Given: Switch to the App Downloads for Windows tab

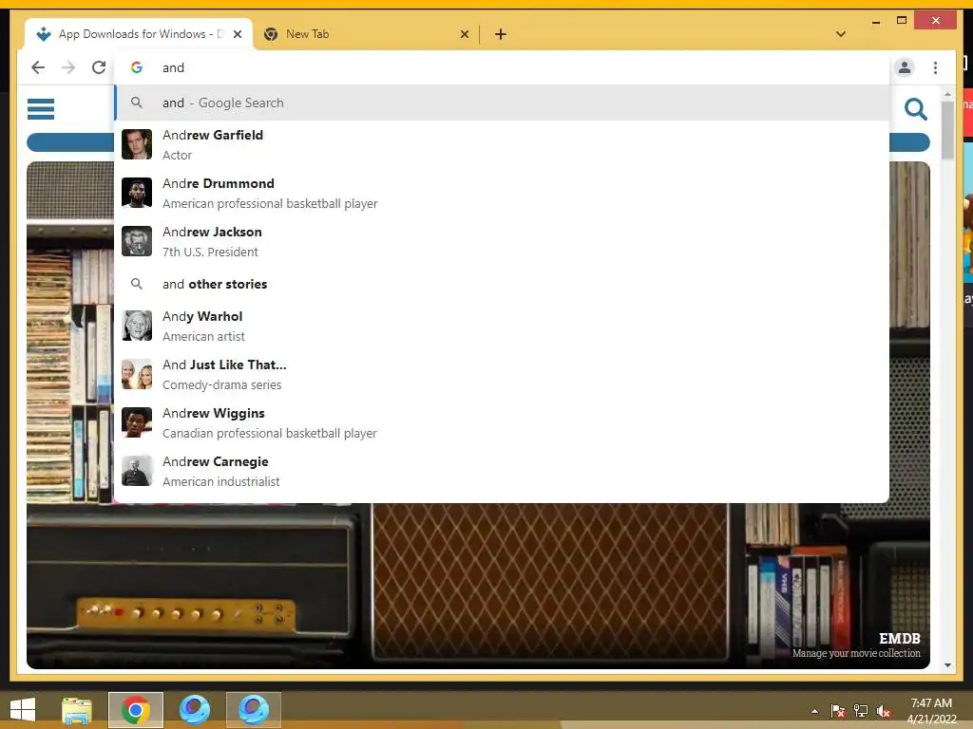Looking at the screenshot, I should click(x=138, y=34).
